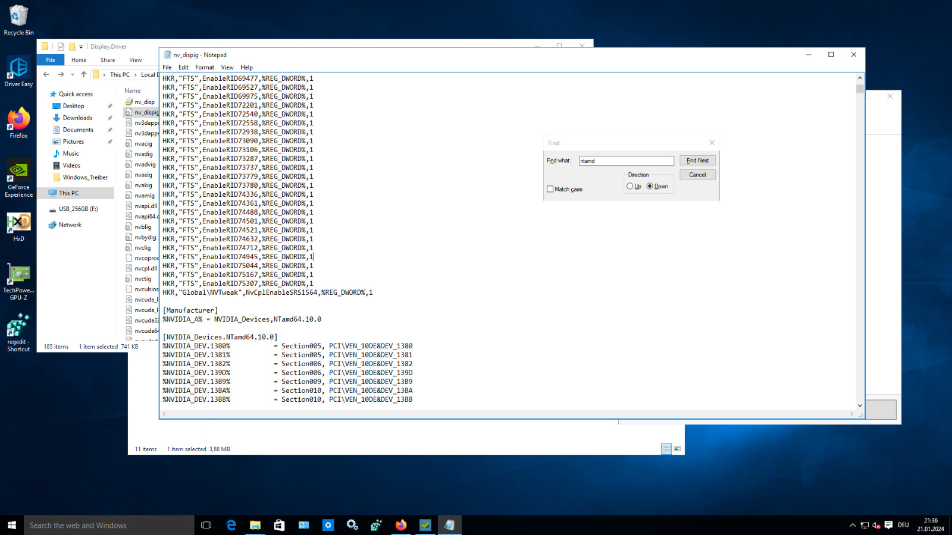952x535 pixels.
Task: Select Network in navigation pane
Action: click(70, 225)
